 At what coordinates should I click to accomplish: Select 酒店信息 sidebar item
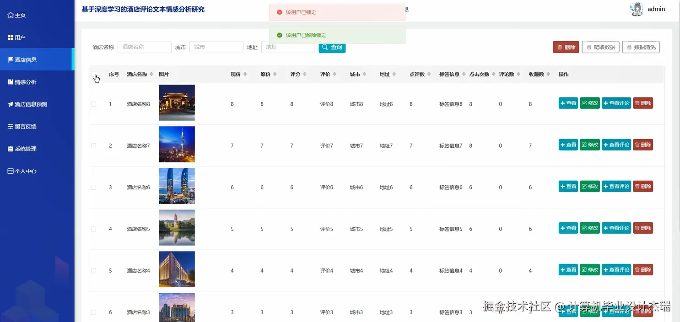(37, 59)
